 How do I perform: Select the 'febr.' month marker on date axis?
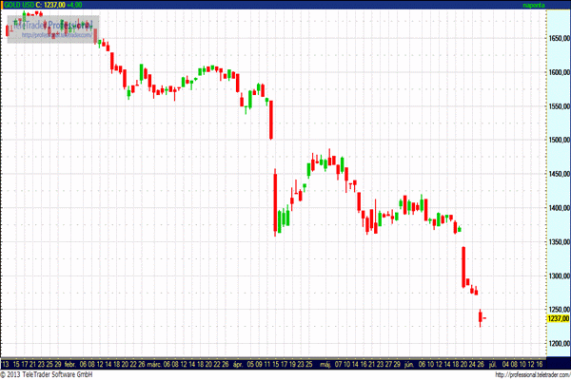pyautogui.click(x=70, y=364)
